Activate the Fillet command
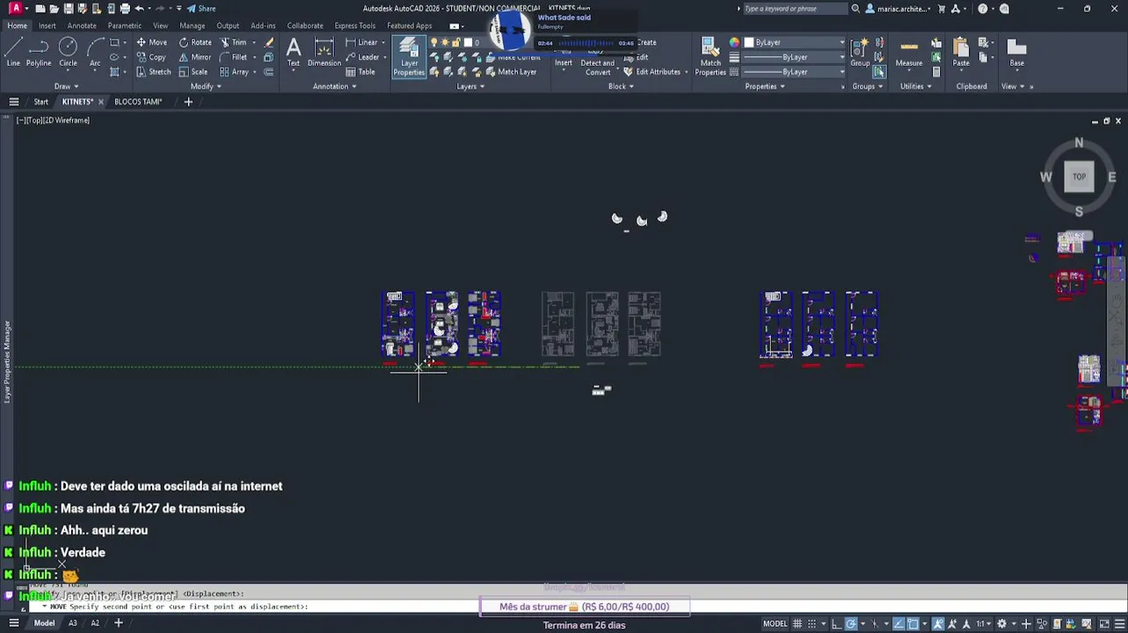Viewport: 1128px width, 633px height. click(233, 57)
